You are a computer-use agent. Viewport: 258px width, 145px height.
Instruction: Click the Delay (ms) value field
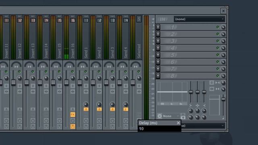click(160, 129)
